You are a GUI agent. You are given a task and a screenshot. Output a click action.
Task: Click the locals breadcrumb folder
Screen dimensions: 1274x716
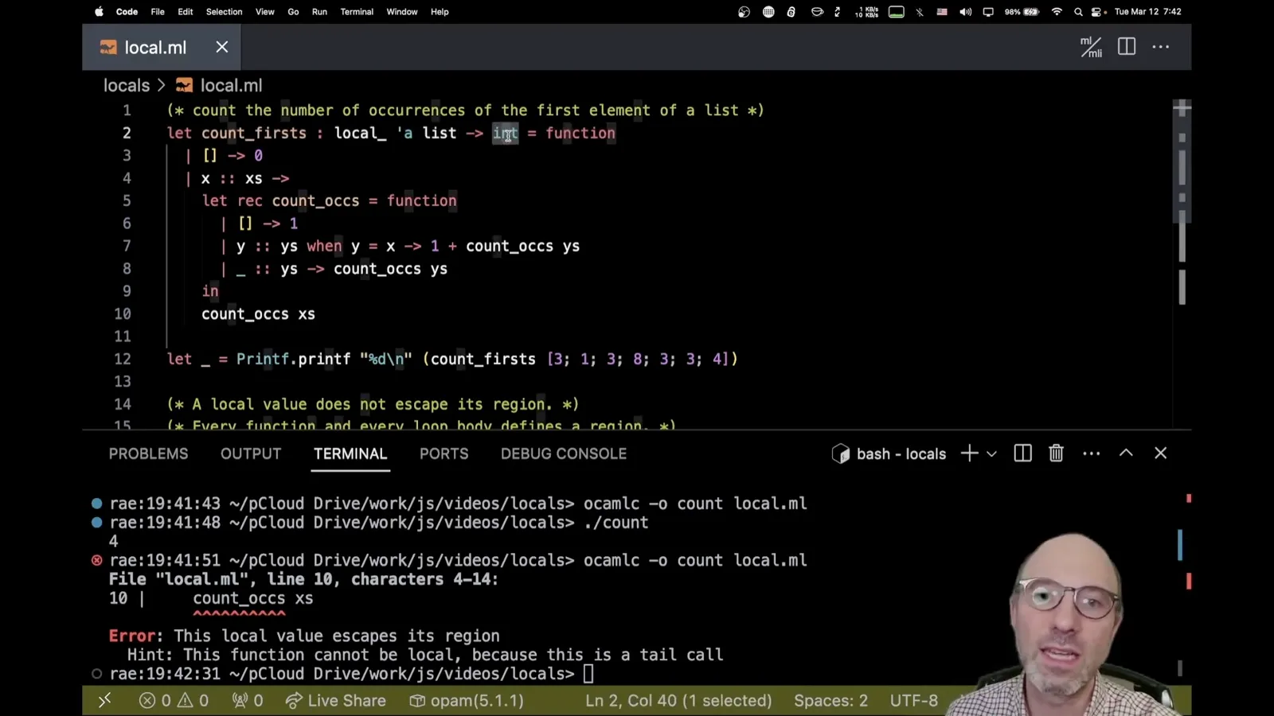[x=126, y=85]
